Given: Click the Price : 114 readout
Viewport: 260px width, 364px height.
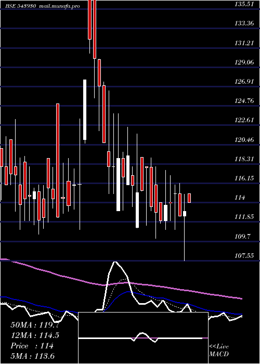Looking at the screenshot, I should 32,346.
